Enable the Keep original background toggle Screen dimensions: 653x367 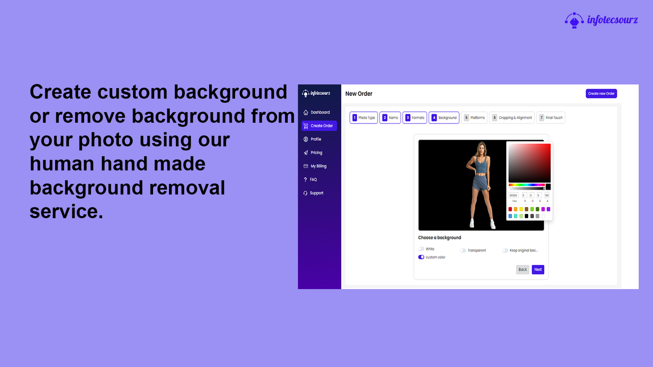[505, 250]
